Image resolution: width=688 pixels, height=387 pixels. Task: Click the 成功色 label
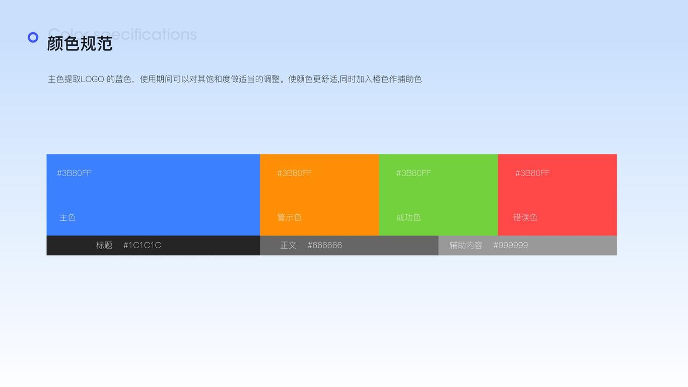click(408, 217)
